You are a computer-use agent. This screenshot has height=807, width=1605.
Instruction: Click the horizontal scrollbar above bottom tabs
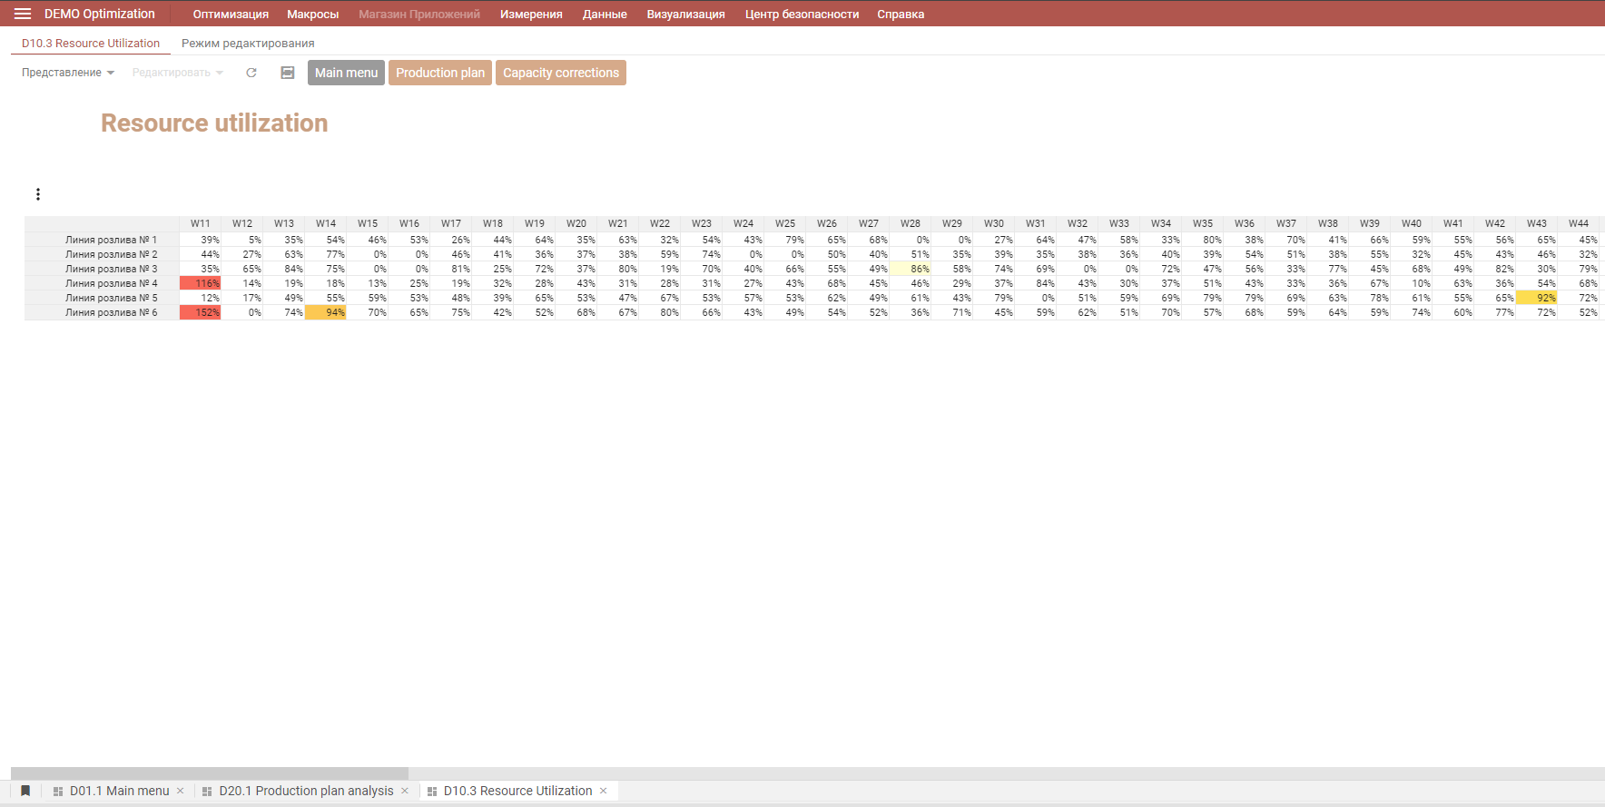[x=210, y=773]
